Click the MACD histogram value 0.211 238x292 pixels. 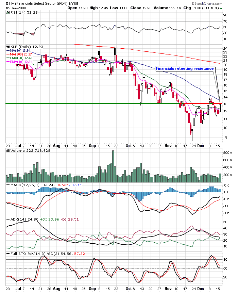[76, 185]
